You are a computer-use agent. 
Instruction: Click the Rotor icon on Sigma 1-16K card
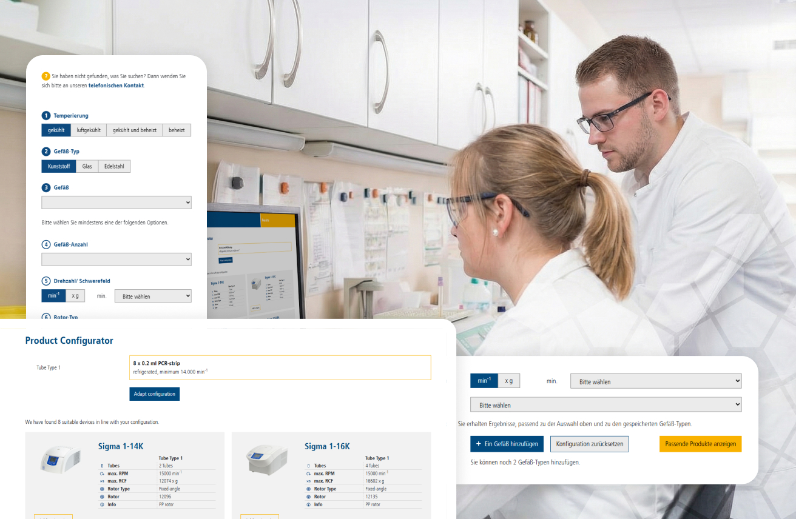pyautogui.click(x=309, y=496)
